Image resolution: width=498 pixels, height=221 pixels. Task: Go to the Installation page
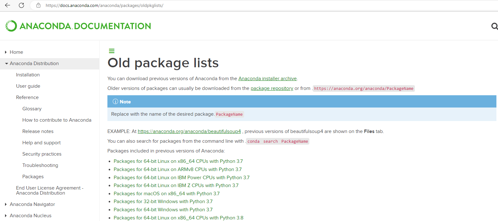28,75
